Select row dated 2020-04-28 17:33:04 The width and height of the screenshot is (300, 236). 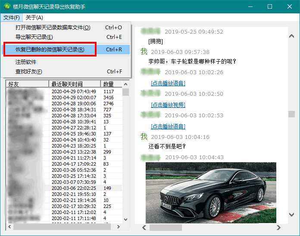coord(64,116)
